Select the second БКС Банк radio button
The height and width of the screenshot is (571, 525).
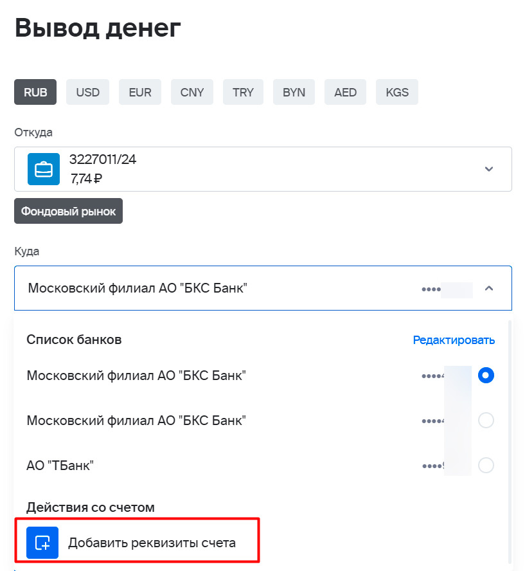[486, 421]
